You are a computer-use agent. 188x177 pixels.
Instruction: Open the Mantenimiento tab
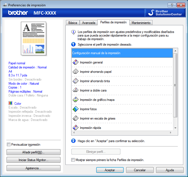click(141, 23)
